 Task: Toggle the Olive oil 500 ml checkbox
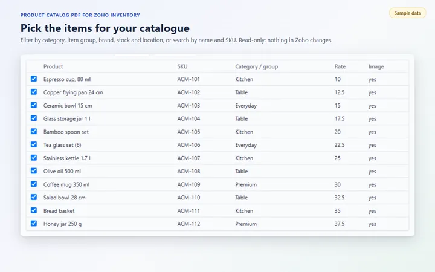point(34,171)
